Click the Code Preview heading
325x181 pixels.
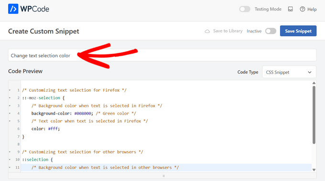[25, 71]
